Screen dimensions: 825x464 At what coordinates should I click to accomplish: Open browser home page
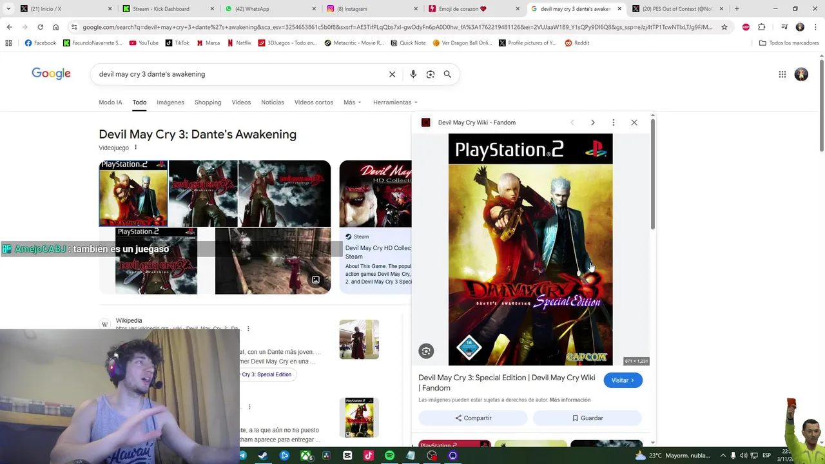pos(55,27)
